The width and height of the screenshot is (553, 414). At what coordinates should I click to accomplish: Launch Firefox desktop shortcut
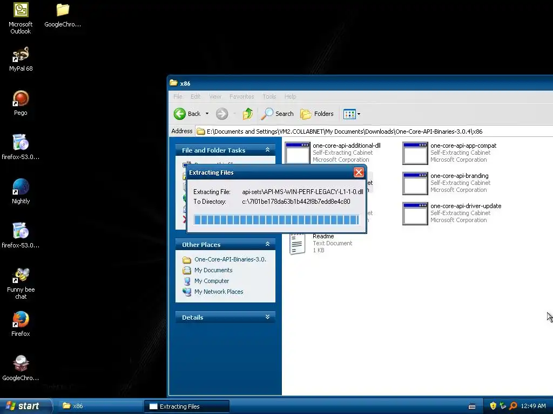tap(21, 324)
